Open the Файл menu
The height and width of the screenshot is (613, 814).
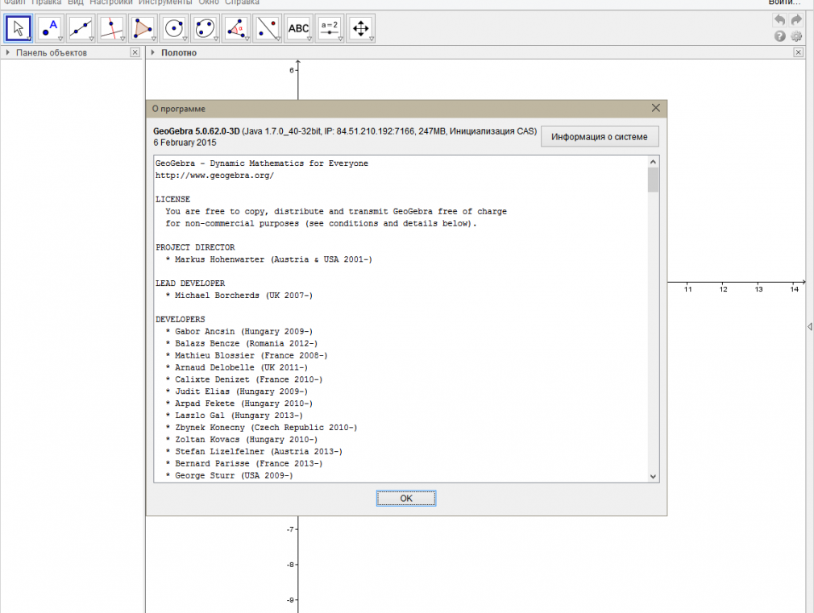click(x=15, y=2)
